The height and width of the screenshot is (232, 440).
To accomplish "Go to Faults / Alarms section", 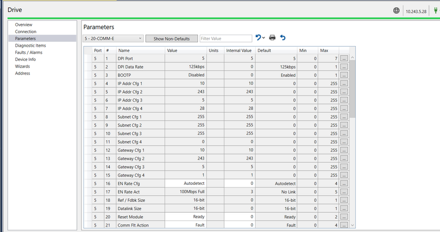I will 29,53.
